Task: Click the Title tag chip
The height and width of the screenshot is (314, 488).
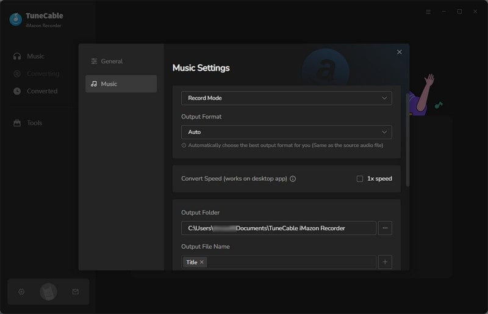Action: coord(195,262)
